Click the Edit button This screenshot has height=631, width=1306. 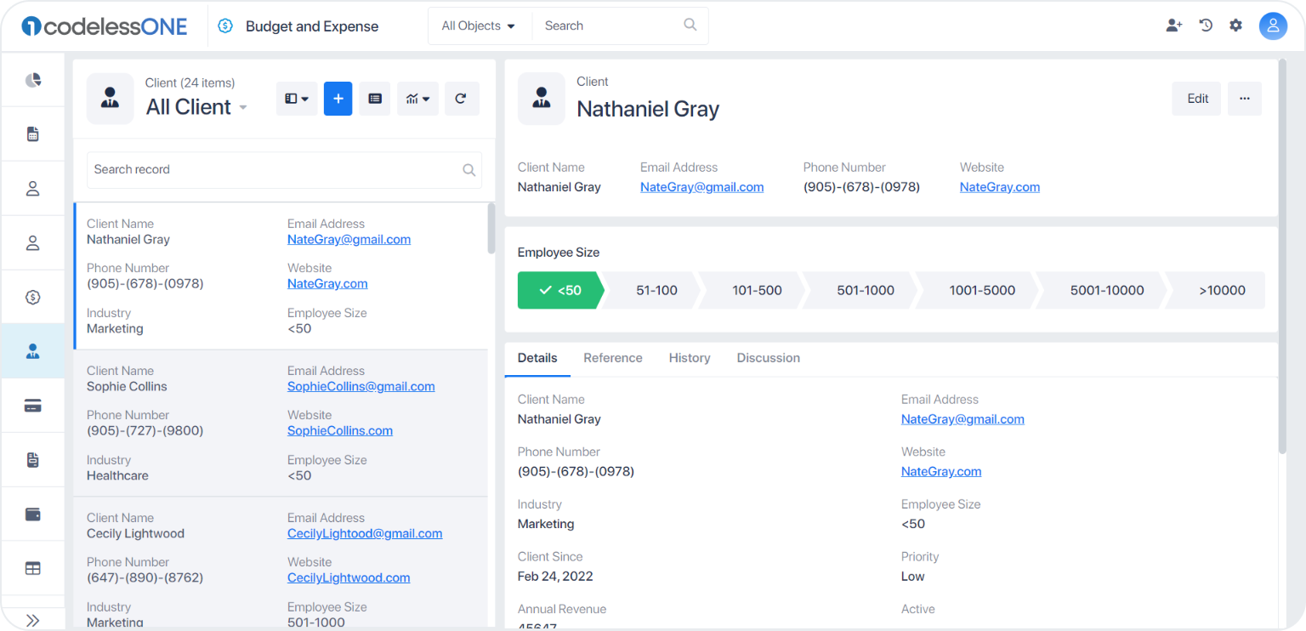(x=1197, y=99)
